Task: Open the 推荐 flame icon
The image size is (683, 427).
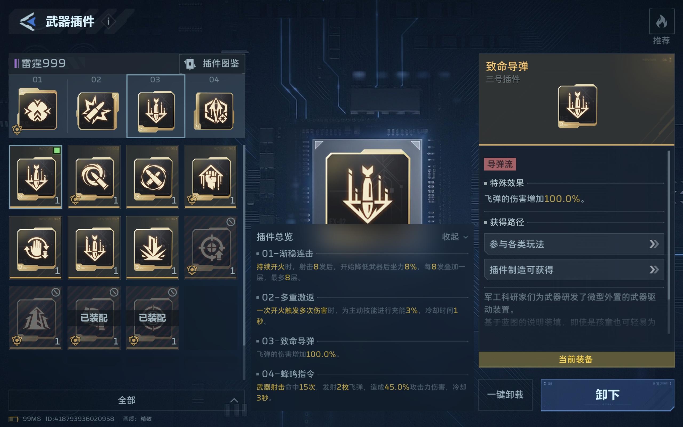Action: tap(661, 21)
